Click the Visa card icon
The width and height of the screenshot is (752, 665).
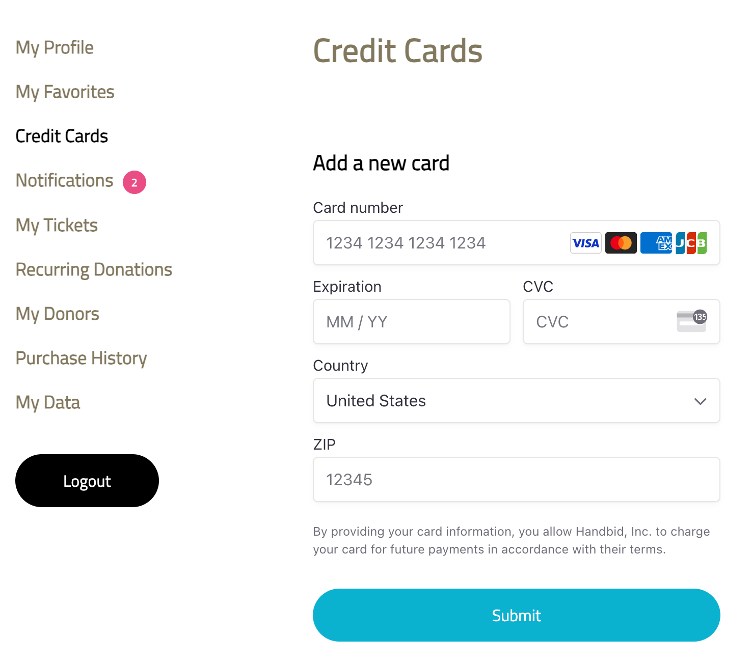pos(586,243)
